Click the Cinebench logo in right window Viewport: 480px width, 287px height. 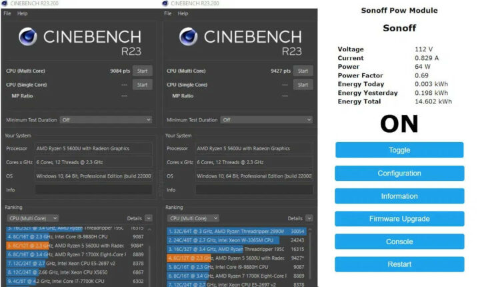[x=189, y=37]
